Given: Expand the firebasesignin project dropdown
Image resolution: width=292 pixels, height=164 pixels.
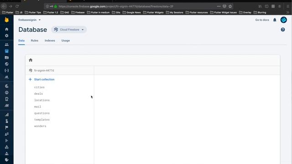Looking at the screenshot, I should click(29, 20).
